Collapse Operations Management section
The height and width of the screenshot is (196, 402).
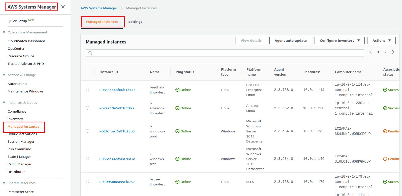pos(4,32)
